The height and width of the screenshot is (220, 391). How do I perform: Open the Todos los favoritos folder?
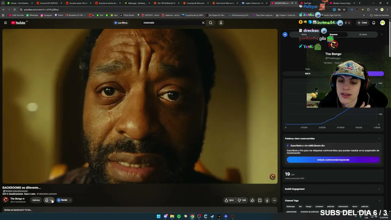coord(379,15)
